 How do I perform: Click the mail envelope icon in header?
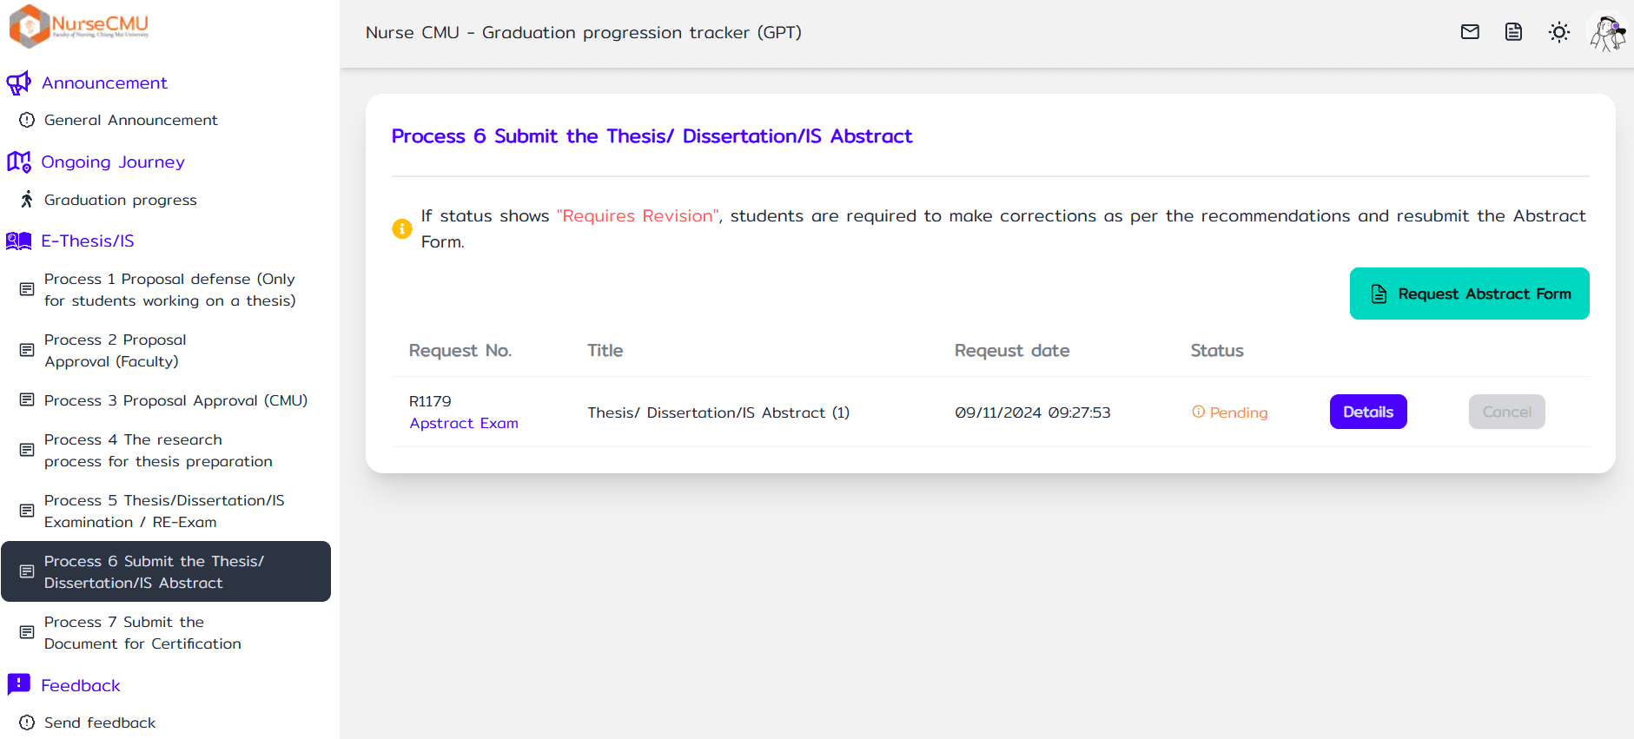1470,32
